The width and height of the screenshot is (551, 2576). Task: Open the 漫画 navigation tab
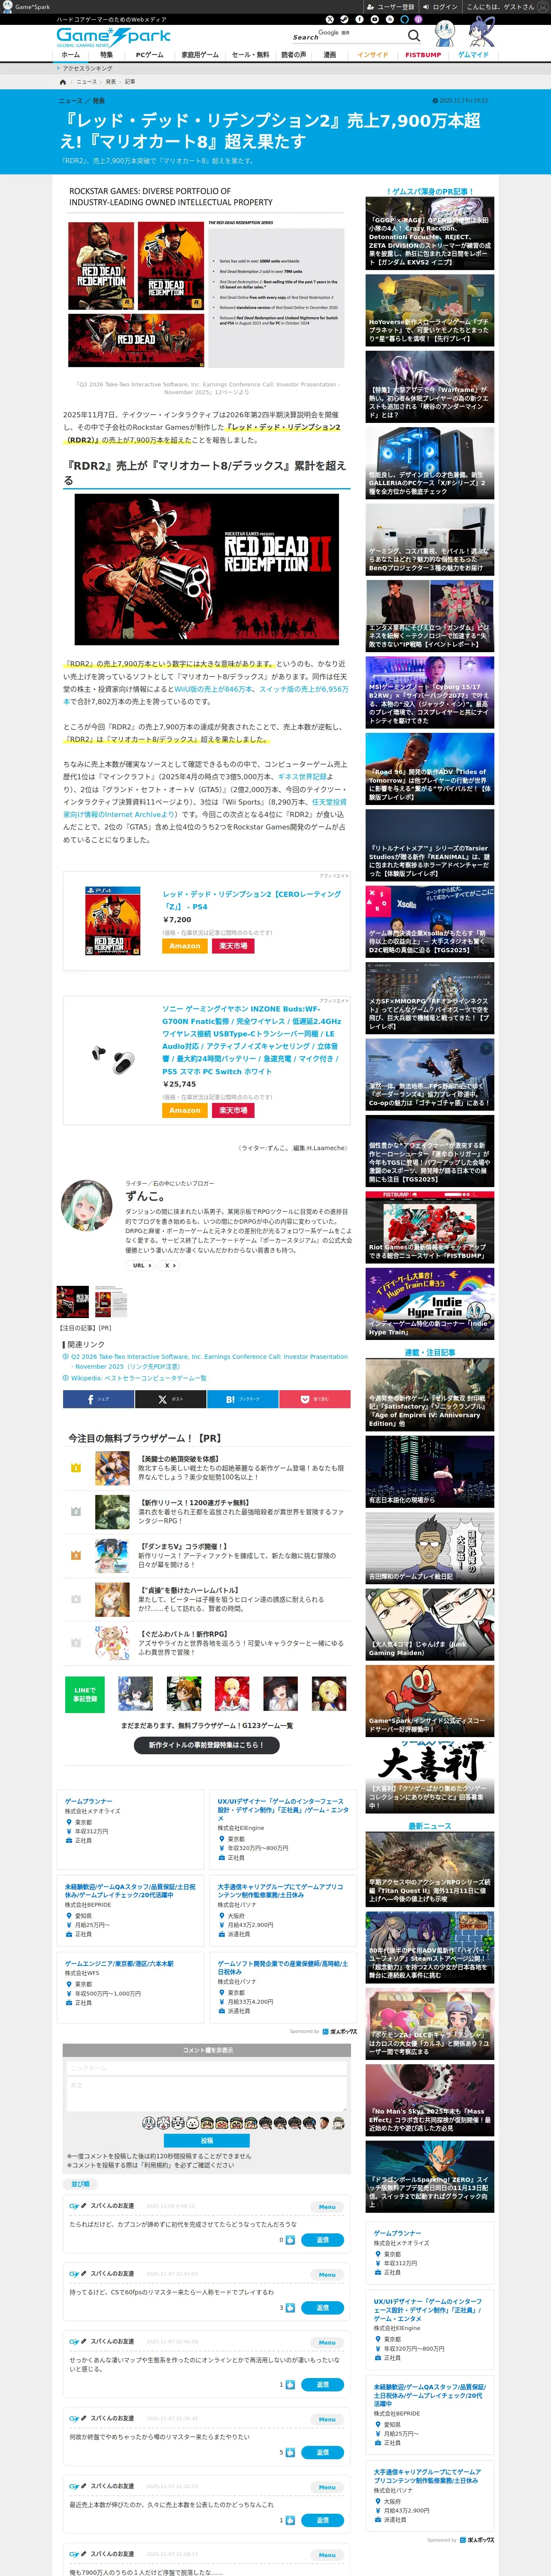click(x=330, y=55)
